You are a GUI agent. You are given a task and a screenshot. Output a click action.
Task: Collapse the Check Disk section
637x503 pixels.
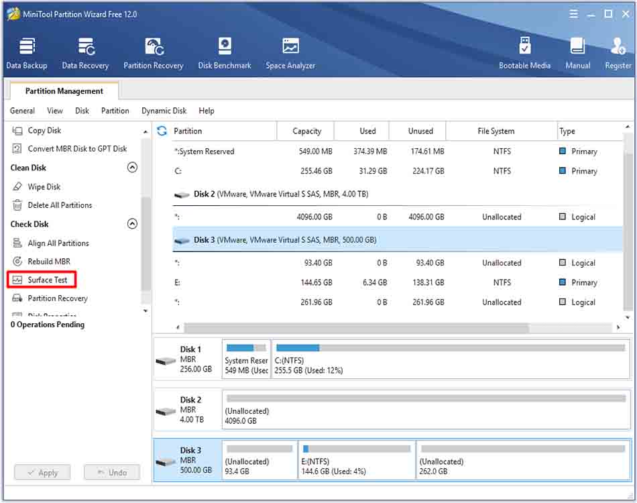pyautogui.click(x=132, y=224)
